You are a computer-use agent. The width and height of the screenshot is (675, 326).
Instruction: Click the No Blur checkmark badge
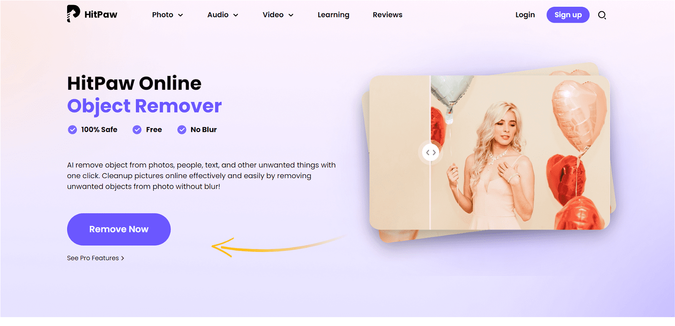pyautogui.click(x=182, y=130)
